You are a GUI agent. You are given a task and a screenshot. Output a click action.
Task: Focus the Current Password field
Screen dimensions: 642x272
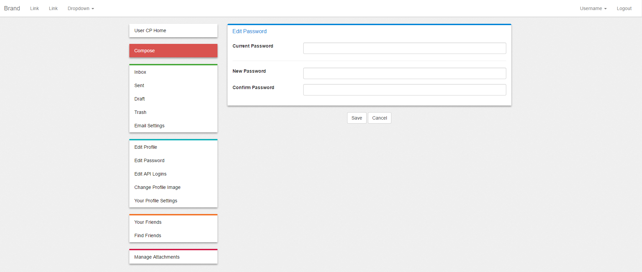coord(404,48)
